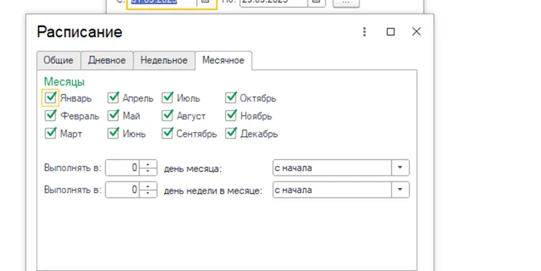Open calendar picker for start date

206,1
